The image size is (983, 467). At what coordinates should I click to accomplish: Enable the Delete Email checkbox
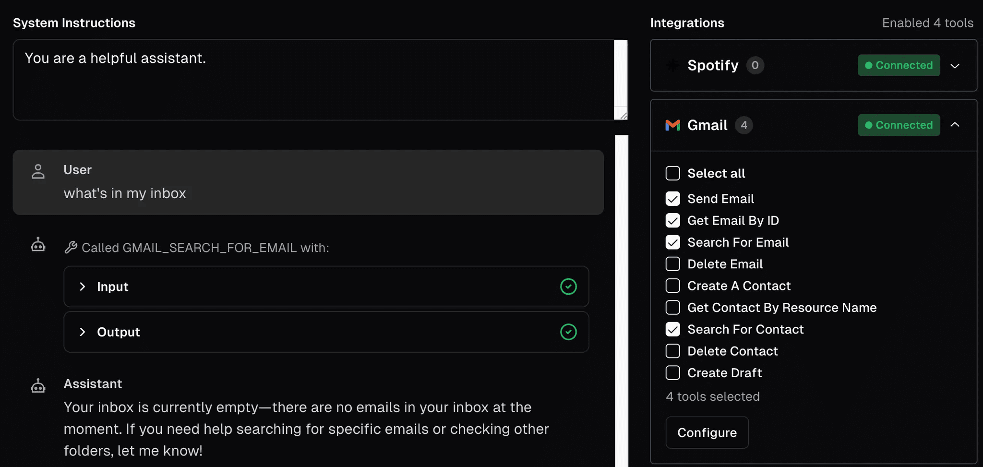672,264
